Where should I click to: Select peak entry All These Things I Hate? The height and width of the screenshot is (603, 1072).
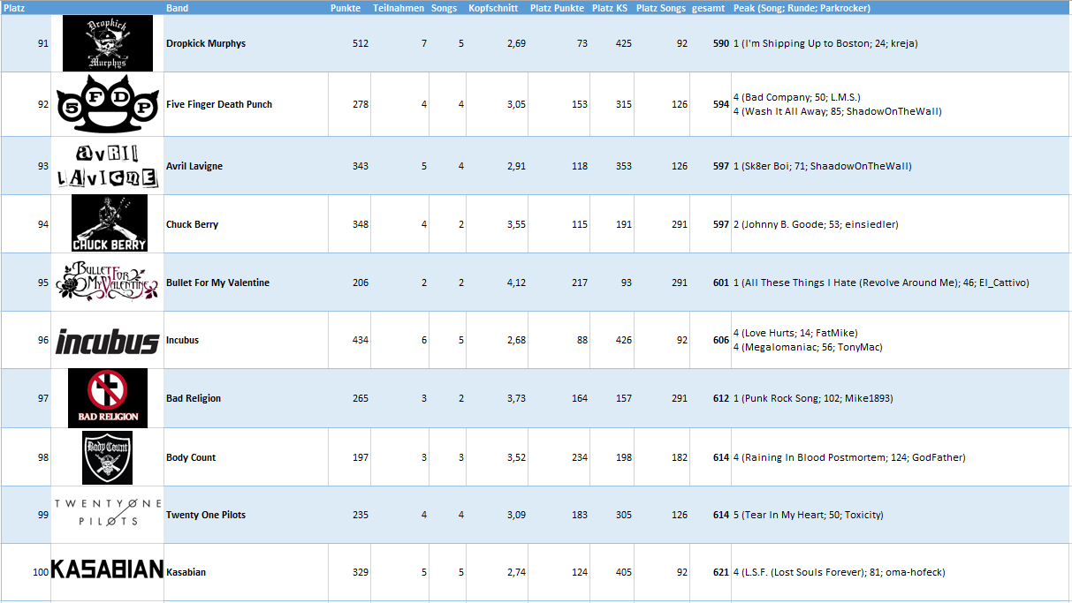tap(881, 283)
